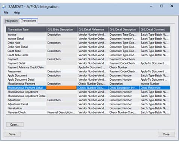Click Description detail cell in Miscellaneous Payment row
The image size is (179, 144).
[x=124, y=84]
